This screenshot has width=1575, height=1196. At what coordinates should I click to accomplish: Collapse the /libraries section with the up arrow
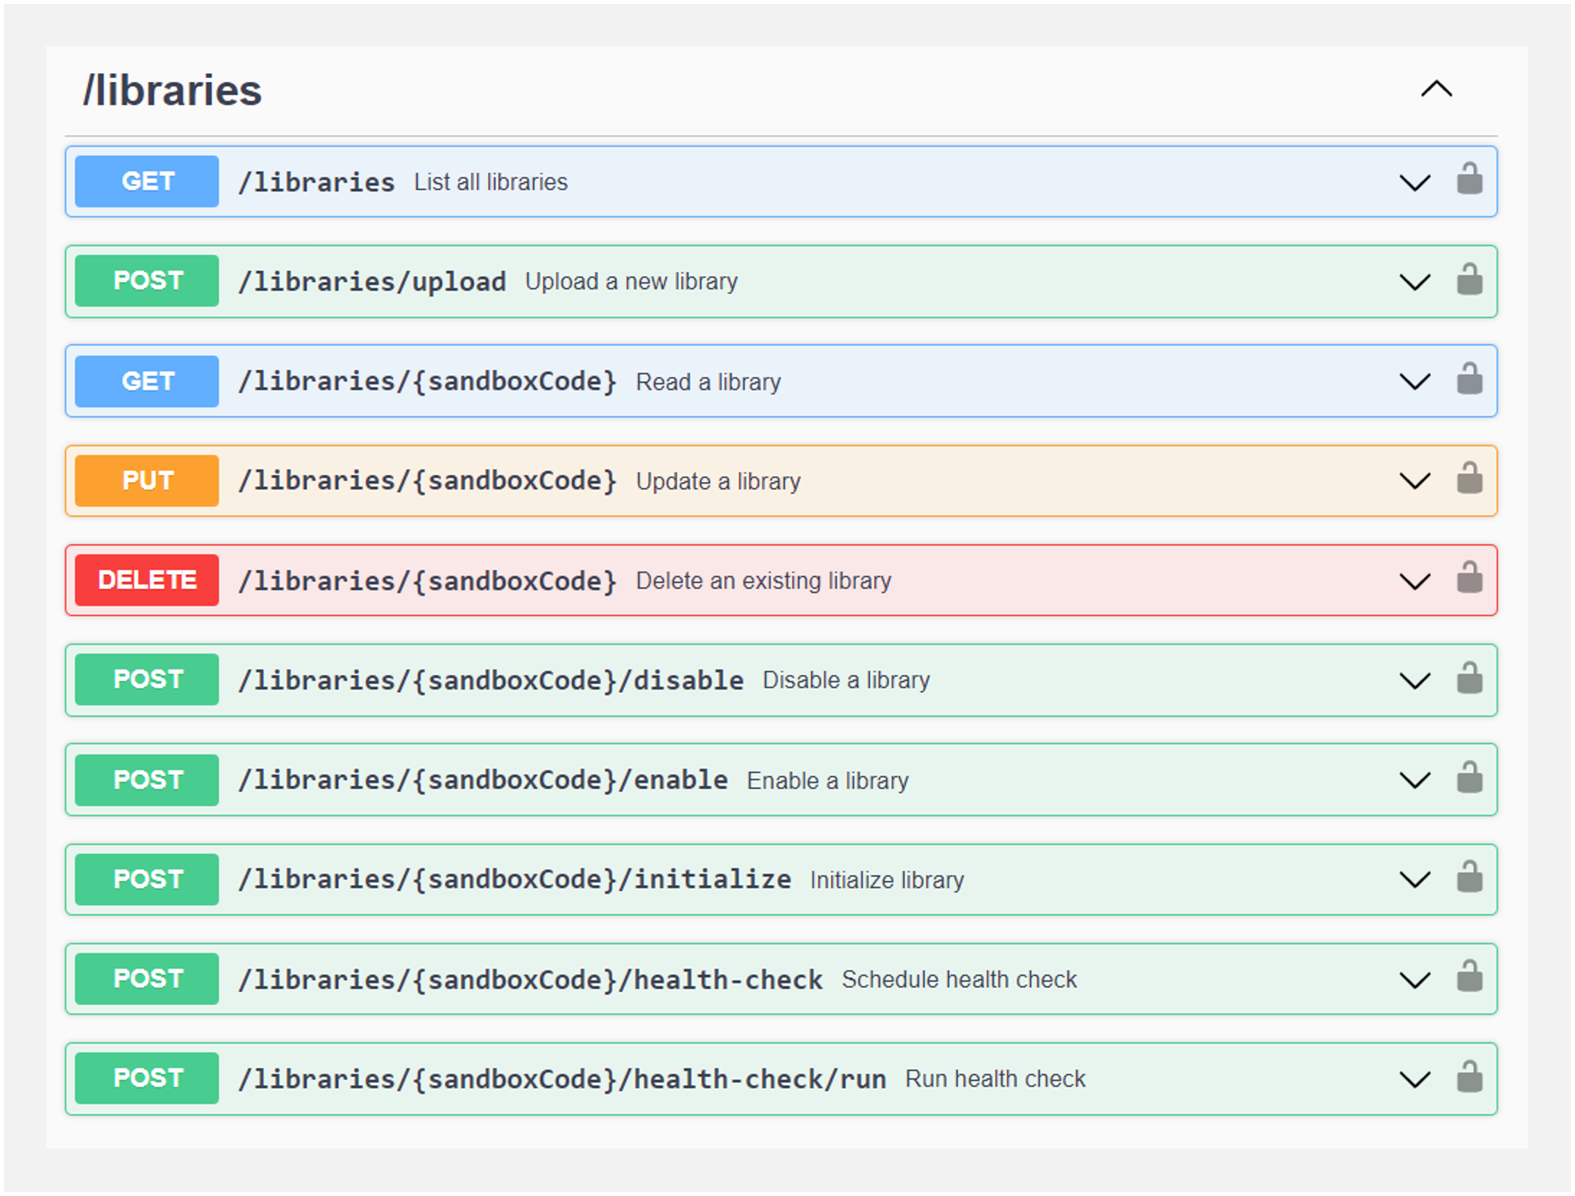(x=1436, y=89)
